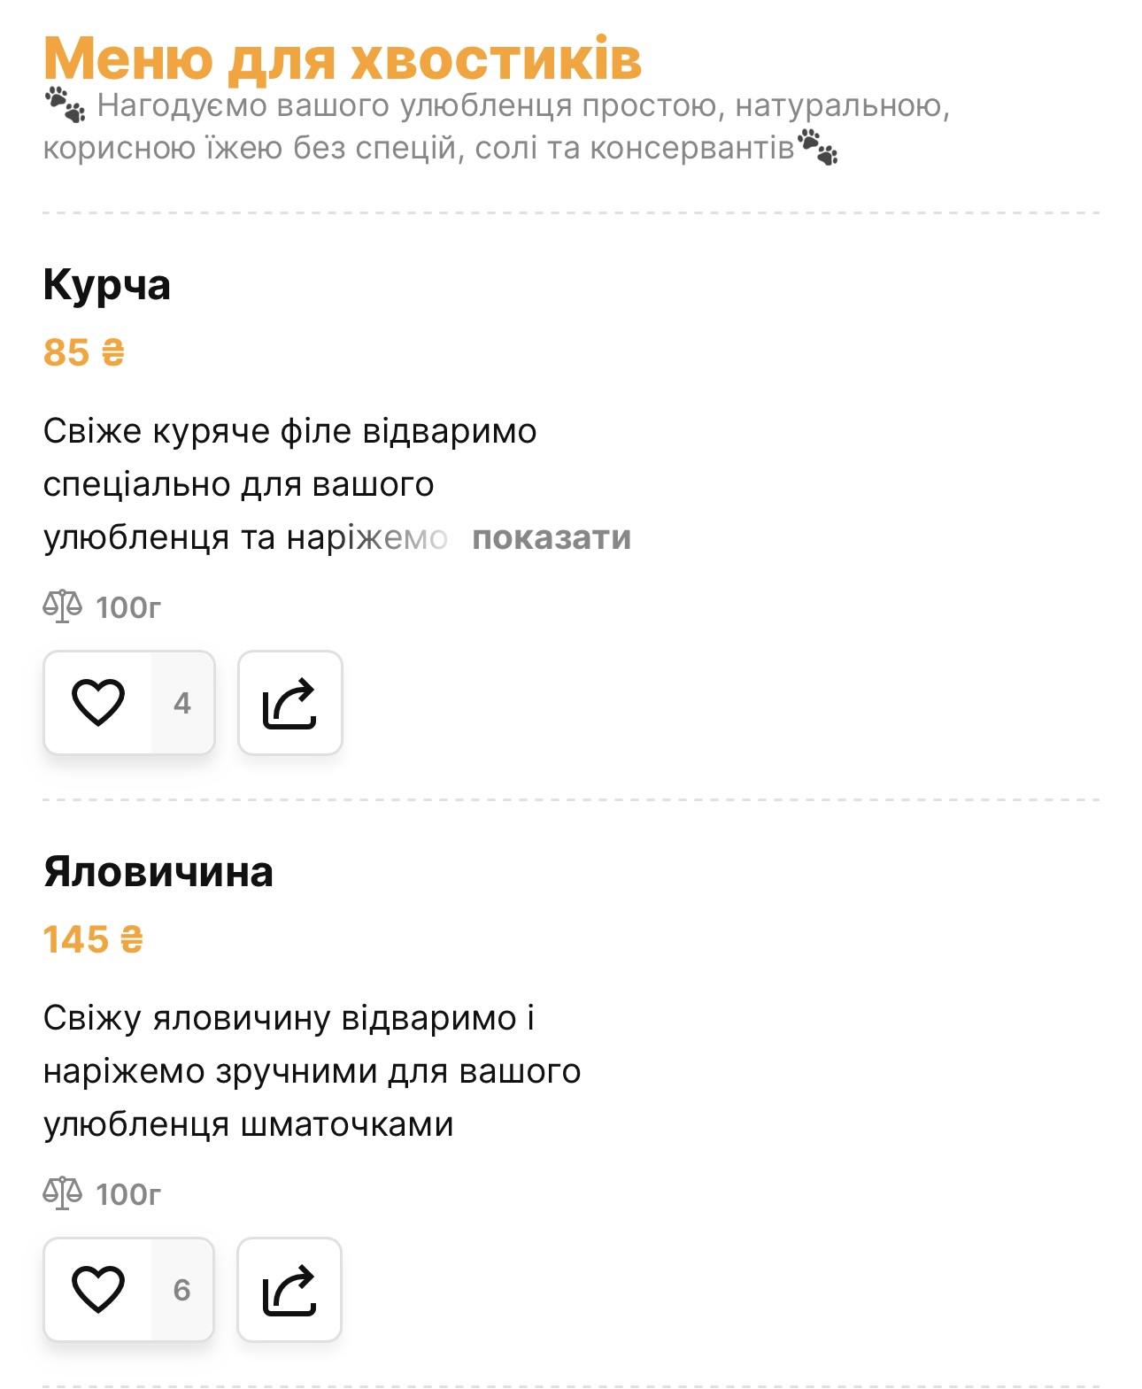Share the Яловичина menu item
The image size is (1142, 1389).
coord(289,1289)
